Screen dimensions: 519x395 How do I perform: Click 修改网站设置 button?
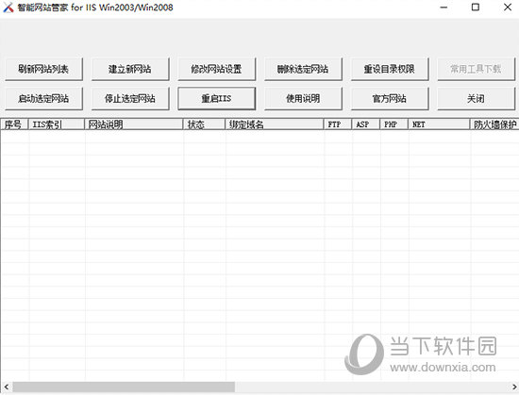pos(216,69)
